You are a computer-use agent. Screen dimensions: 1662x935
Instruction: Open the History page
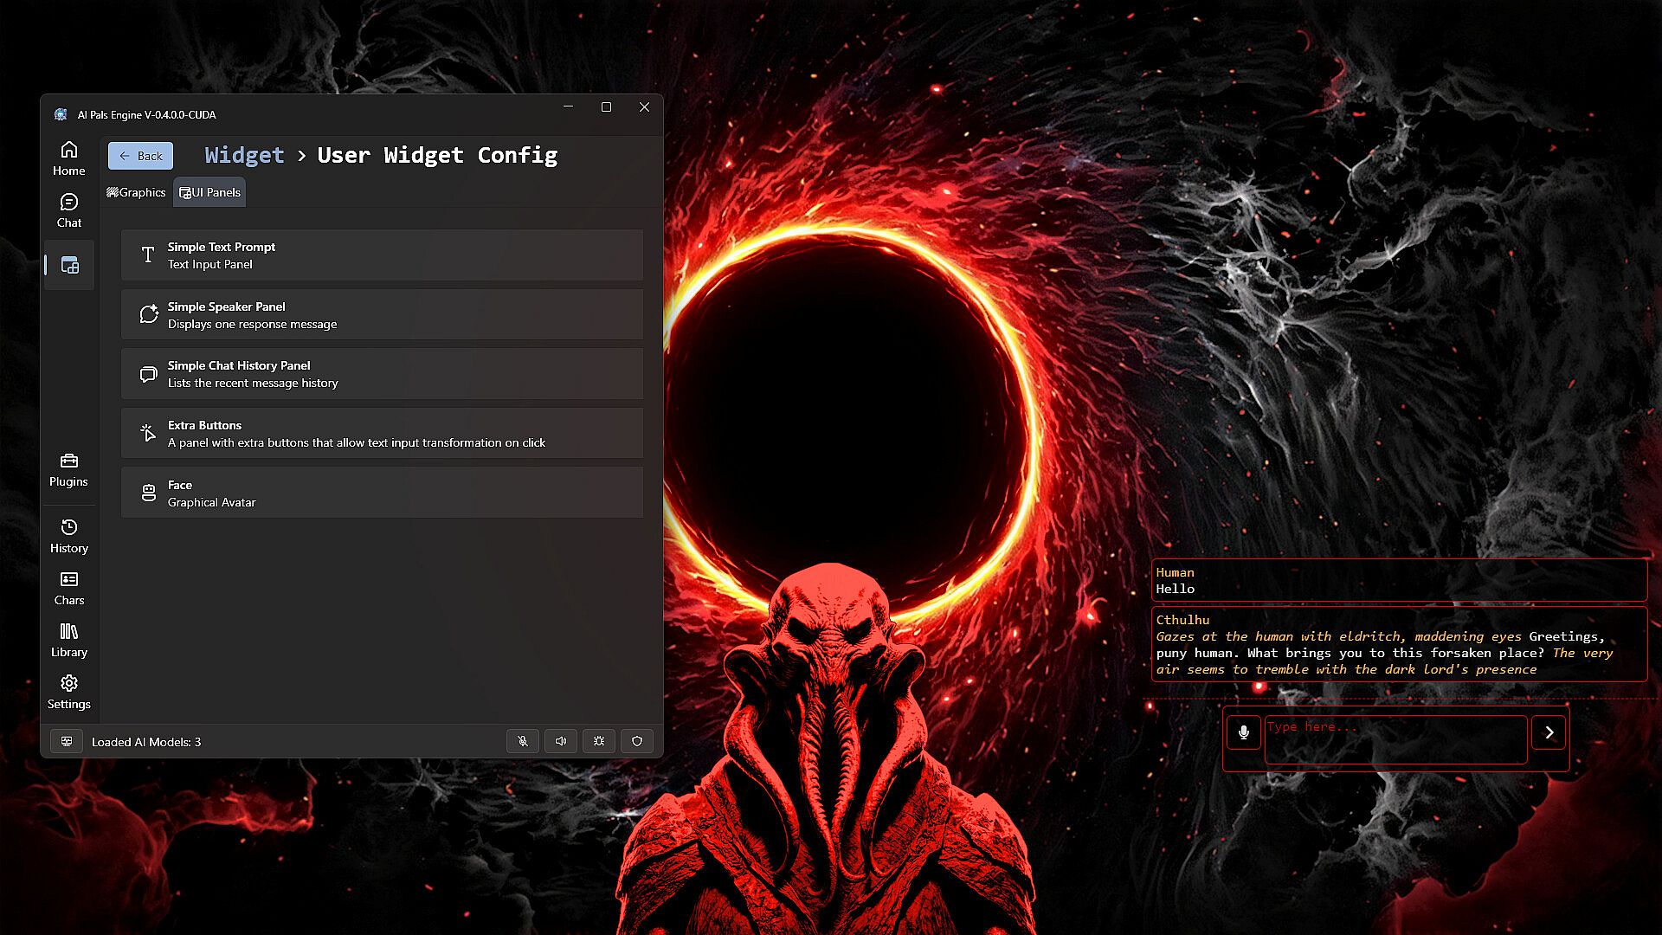pyautogui.click(x=69, y=536)
